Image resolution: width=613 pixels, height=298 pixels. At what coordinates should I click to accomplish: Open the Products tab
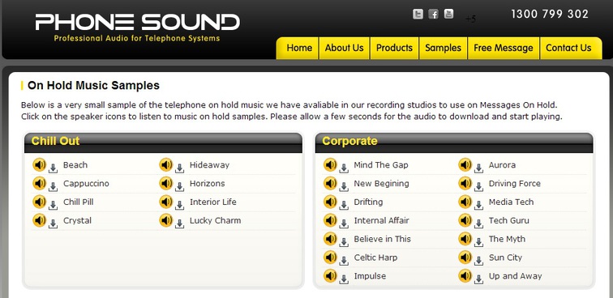394,48
